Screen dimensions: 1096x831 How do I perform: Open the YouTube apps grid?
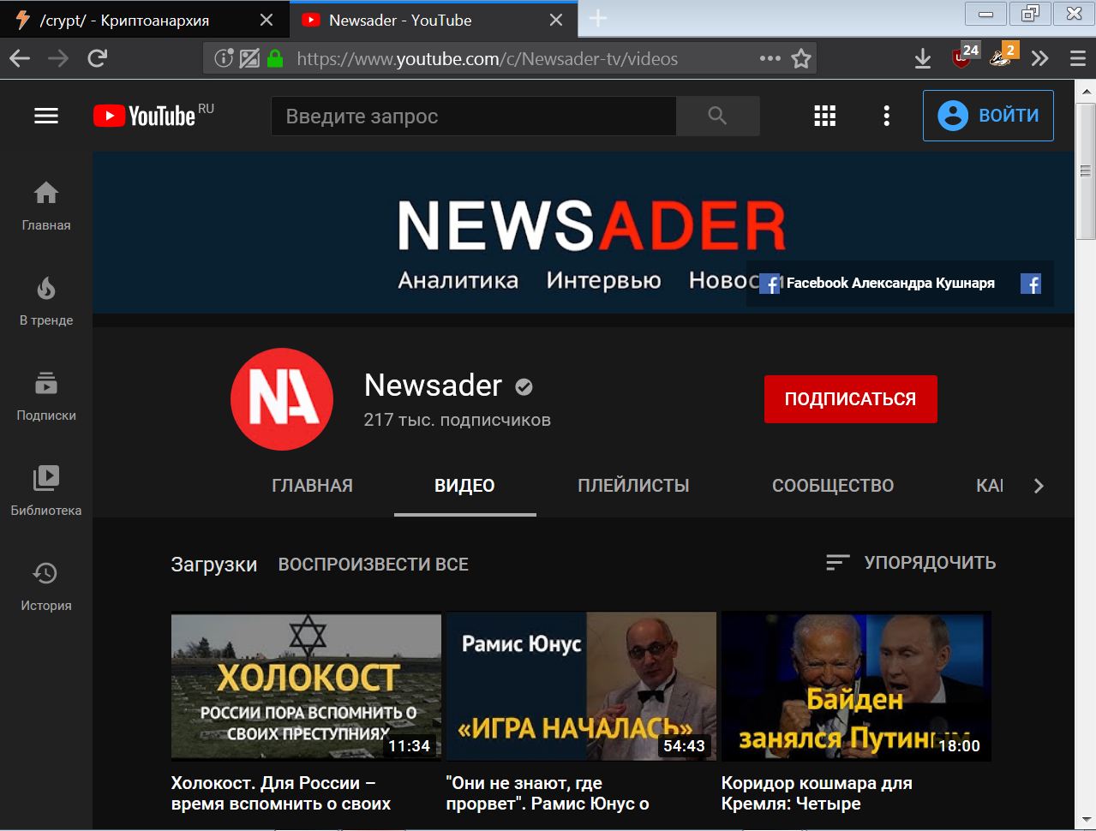824,116
